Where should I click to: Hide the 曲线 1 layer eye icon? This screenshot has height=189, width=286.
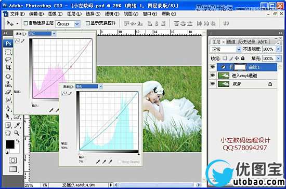point(213,67)
